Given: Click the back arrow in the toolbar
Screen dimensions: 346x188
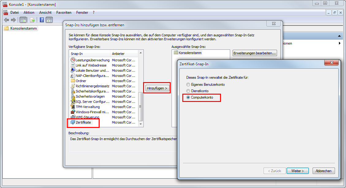Looking at the screenshot, I should pos(6,20).
